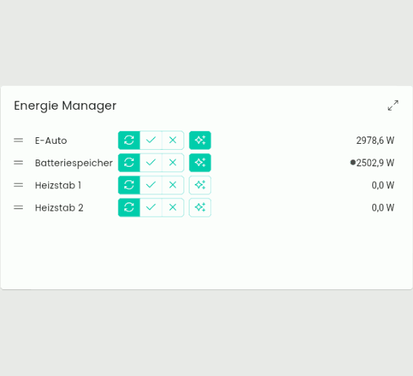This screenshot has width=413, height=376.
Task: Select auto-refresh mode for Heizstab 1
Action: coord(129,185)
